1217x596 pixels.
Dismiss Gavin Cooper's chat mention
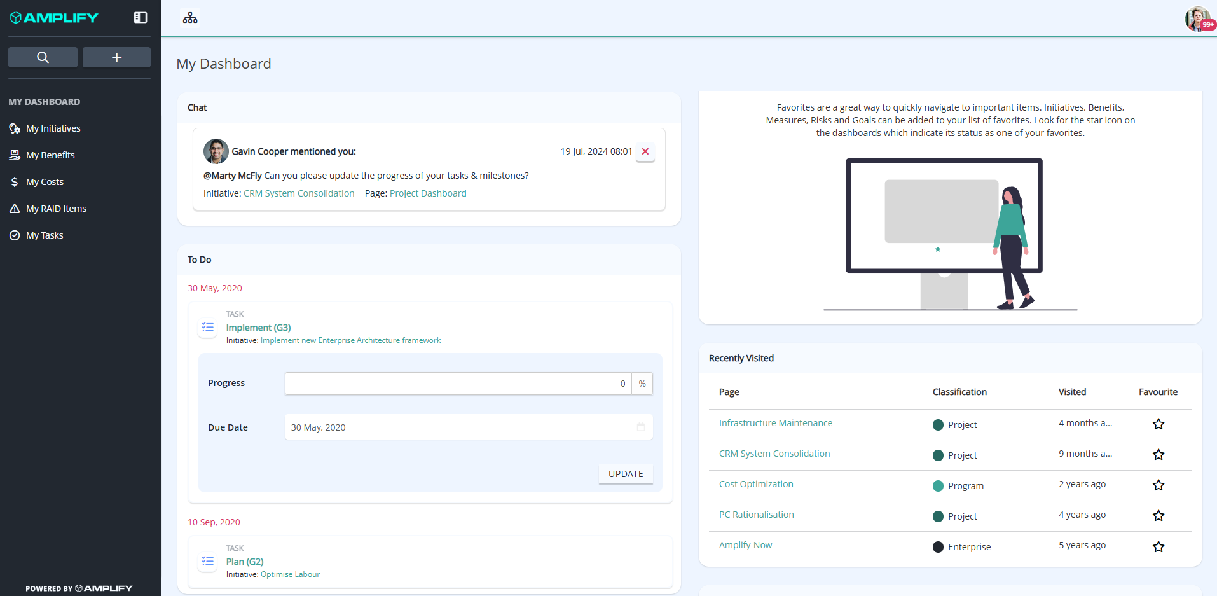click(x=645, y=151)
